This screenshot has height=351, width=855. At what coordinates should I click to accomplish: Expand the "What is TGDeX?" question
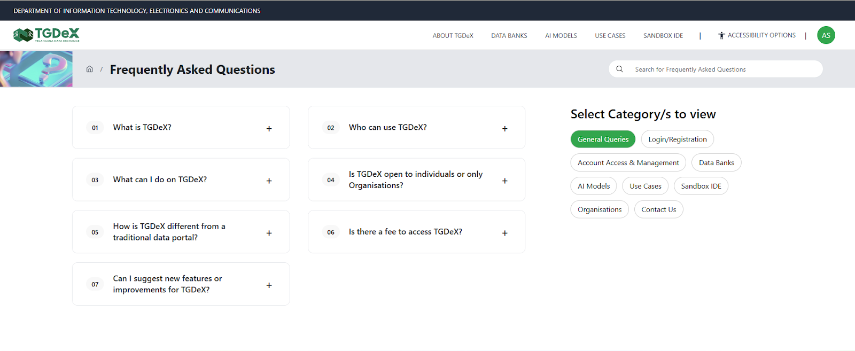click(x=269, y=128)
